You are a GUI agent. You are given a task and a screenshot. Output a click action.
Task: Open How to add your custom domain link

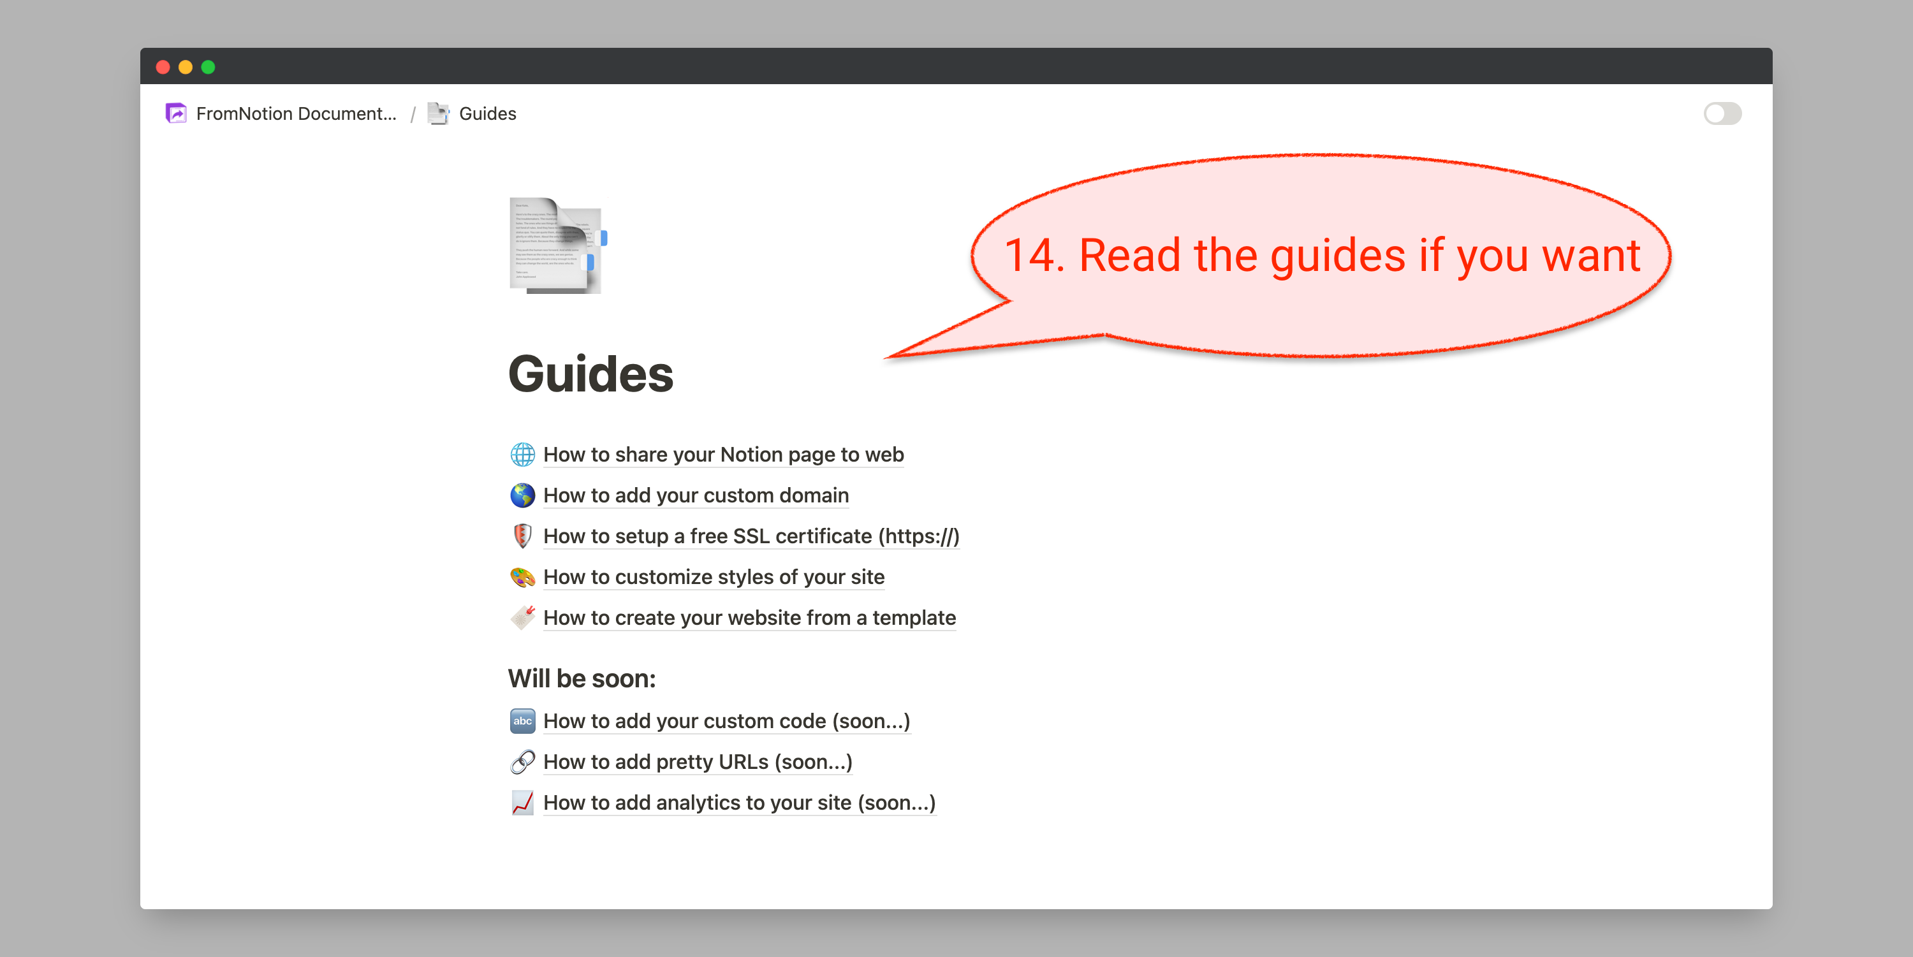click(x=695, y=495)
